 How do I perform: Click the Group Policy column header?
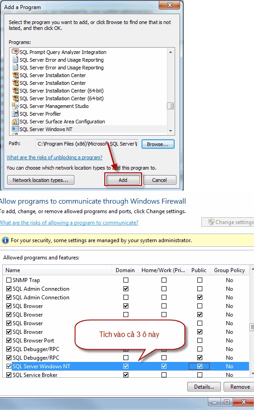coord(230,270)
